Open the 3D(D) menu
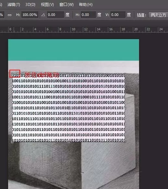 coord(30,5)
